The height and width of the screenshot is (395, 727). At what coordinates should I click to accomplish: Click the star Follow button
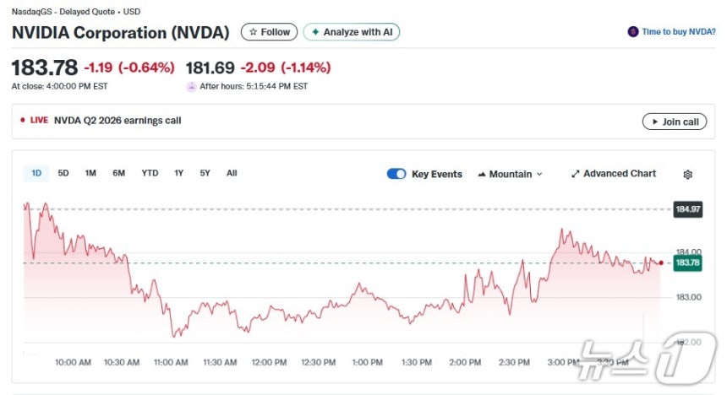(269, 32)
